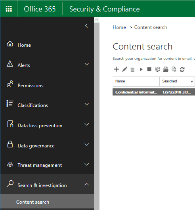Select the Confidential Informat... search row
195x210 pixels.
click(154, 92)
